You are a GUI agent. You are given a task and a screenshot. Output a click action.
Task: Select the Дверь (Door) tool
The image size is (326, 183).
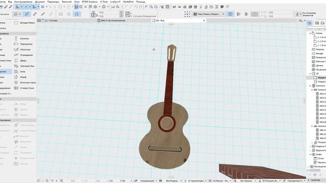(20, 60)
